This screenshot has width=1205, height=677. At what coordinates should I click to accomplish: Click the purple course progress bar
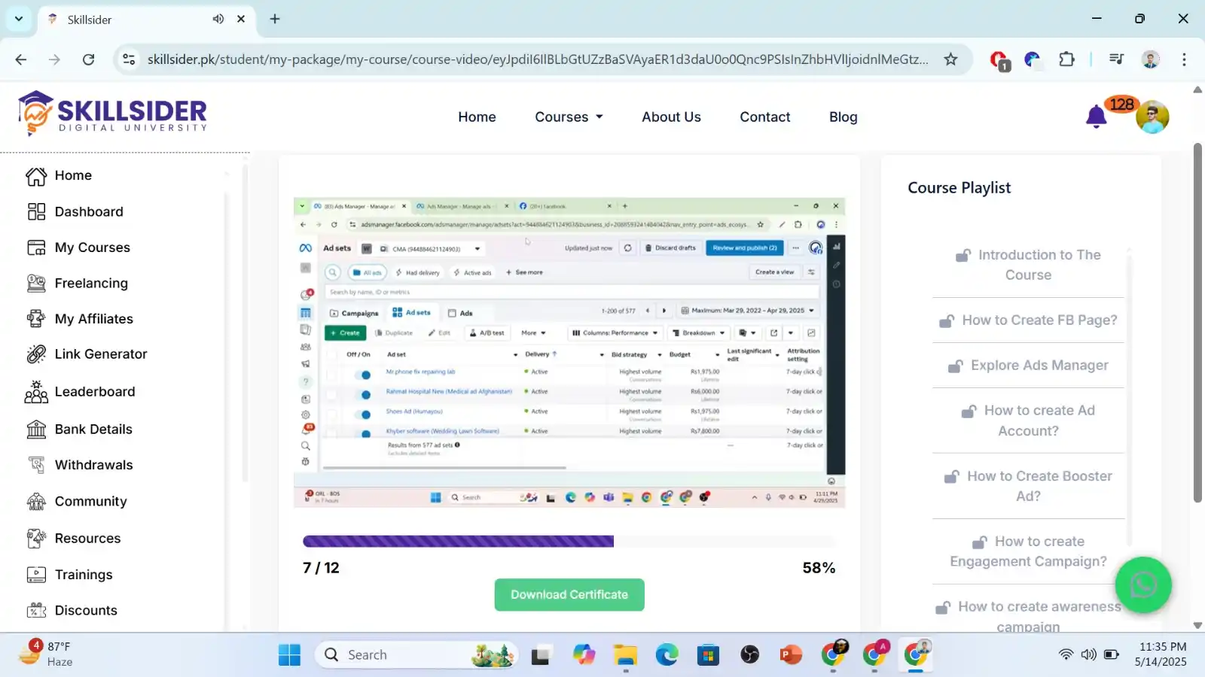(x=458, y=542)
